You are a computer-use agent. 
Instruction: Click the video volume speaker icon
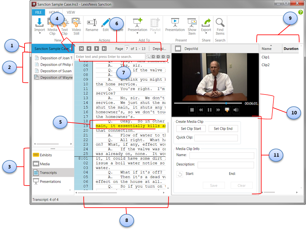tap(236, 110)
